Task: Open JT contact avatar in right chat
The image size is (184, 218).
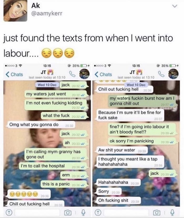Action: pyautogui.click(x=173, y=74)
